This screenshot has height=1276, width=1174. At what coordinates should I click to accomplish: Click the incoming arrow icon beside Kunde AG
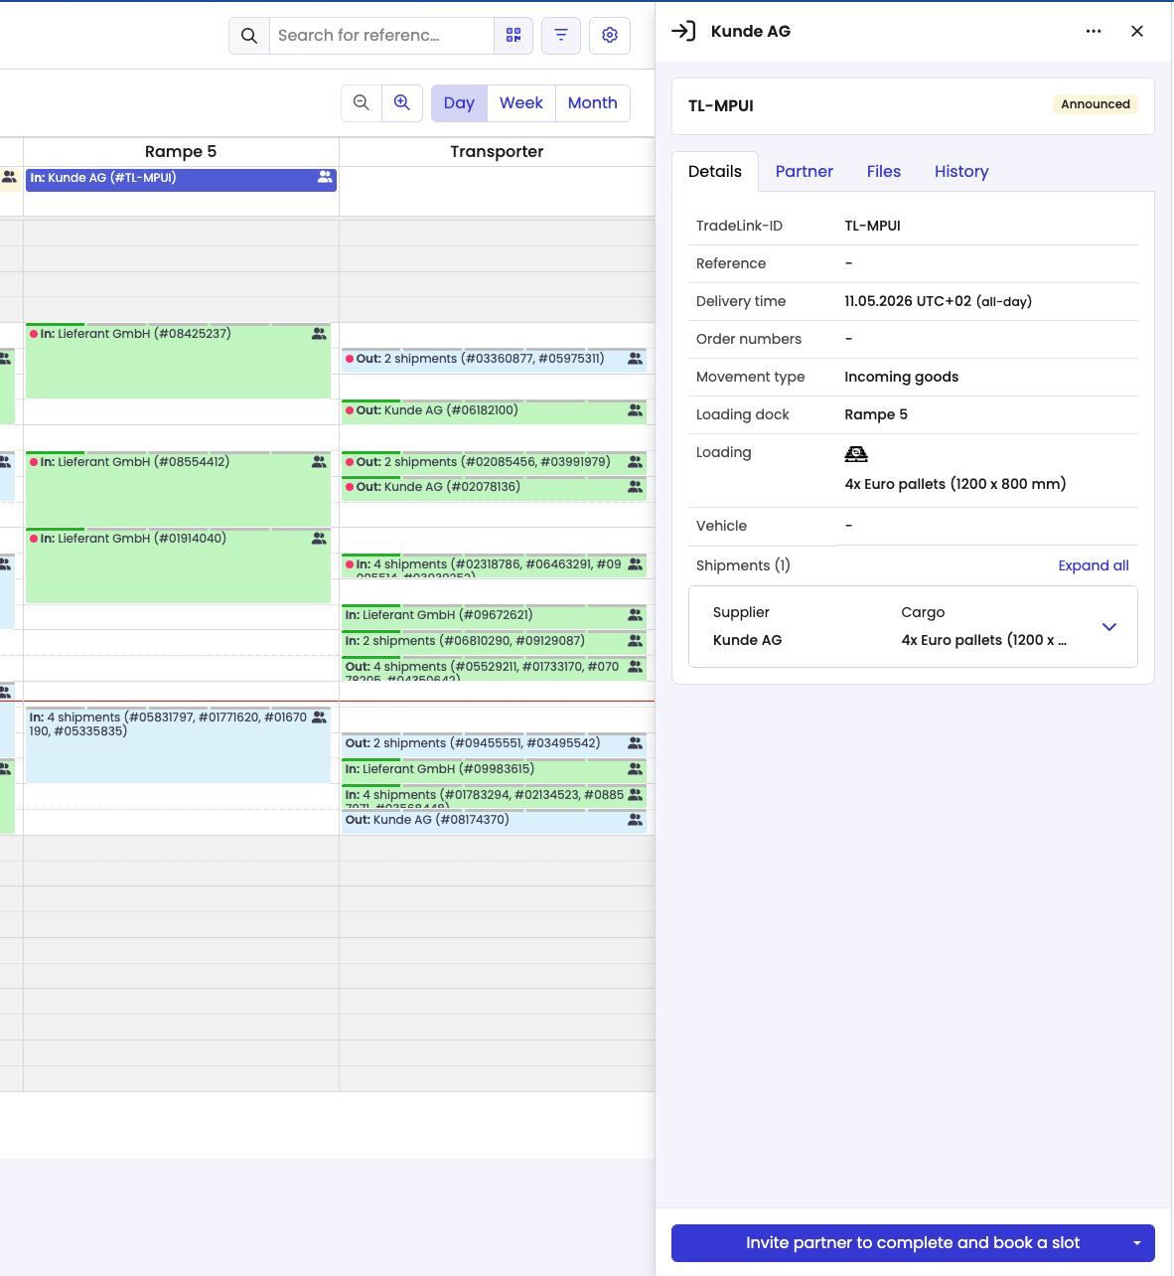pyautogui.click(x=683, y=31)
